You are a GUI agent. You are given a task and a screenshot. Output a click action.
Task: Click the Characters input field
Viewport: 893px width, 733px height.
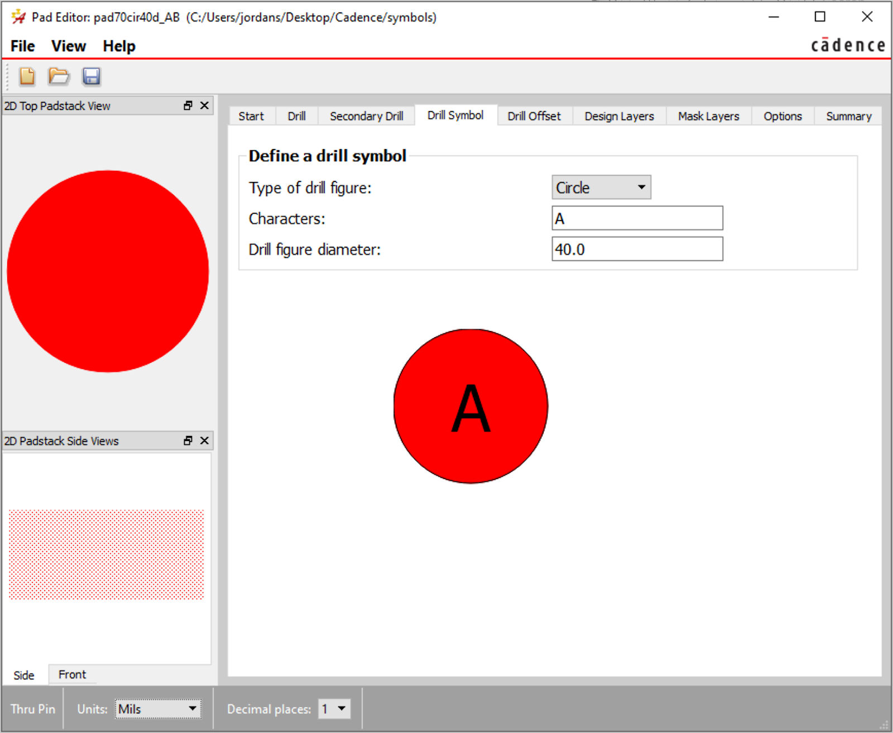(637, 218)
